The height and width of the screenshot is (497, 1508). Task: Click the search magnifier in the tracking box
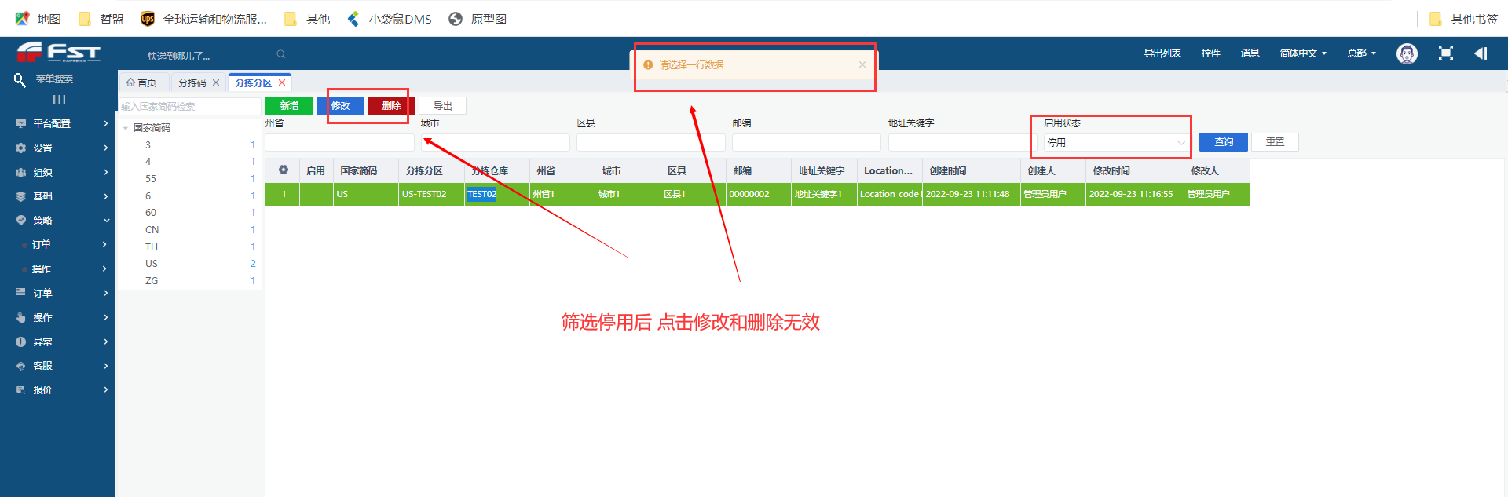tap(280, 54)
